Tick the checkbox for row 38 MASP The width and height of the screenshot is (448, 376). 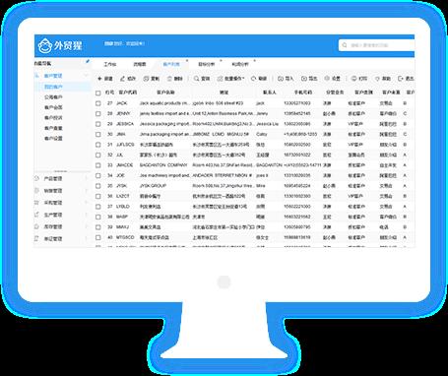98,217
